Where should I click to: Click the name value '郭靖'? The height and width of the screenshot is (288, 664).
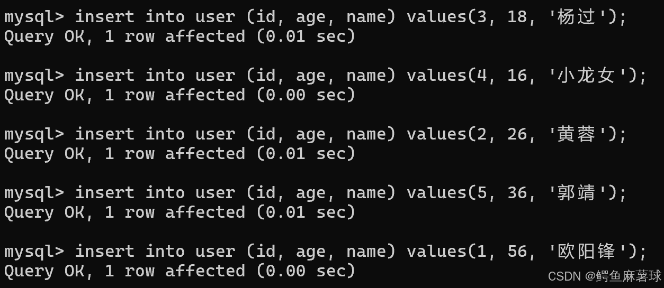[x=577, y=193]
